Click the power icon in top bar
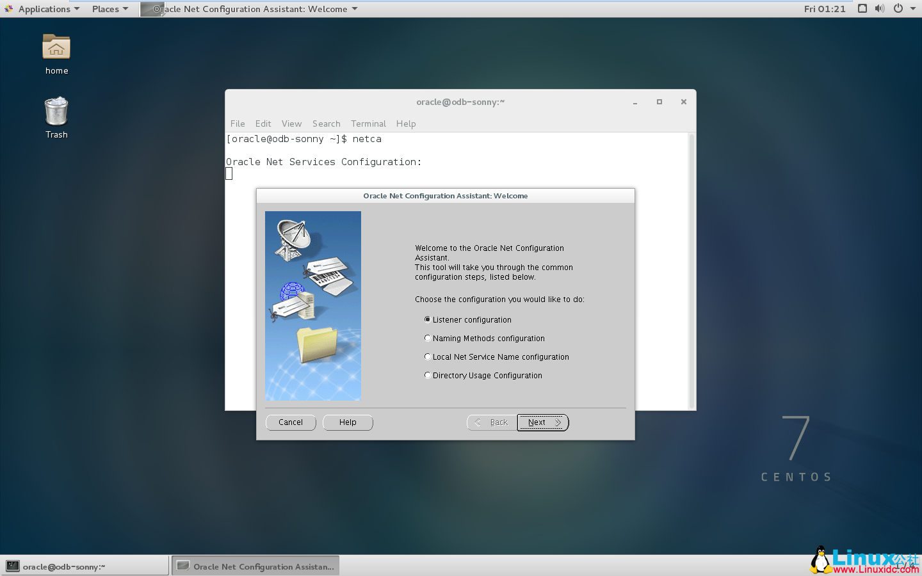Screen dimensions: 922x576 tap(898, 9)
